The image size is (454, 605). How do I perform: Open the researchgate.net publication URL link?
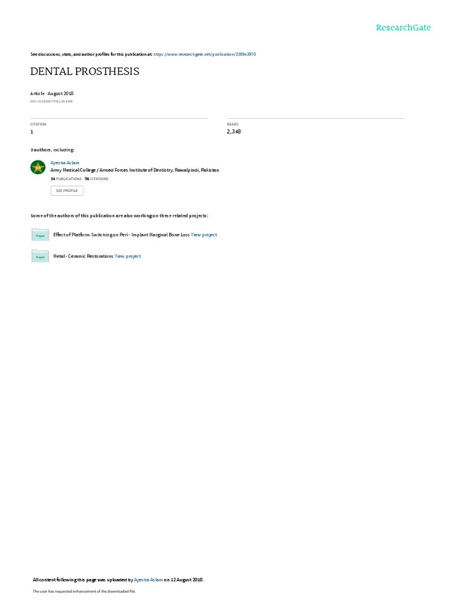(205, 54)
